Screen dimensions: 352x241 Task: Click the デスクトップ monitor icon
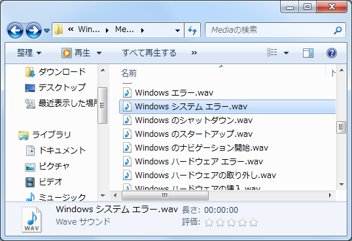[x=30, y=88]
